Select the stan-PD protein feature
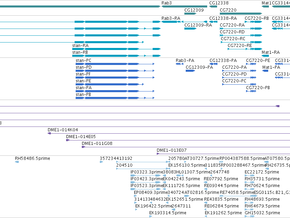 click(x=115, y=71)
